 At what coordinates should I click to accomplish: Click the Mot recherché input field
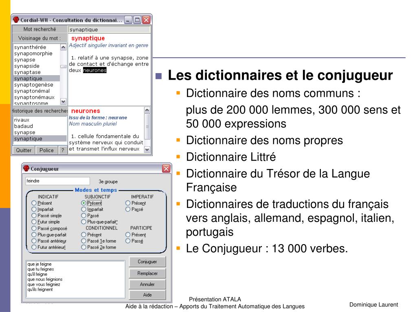[x=109, y=29]
